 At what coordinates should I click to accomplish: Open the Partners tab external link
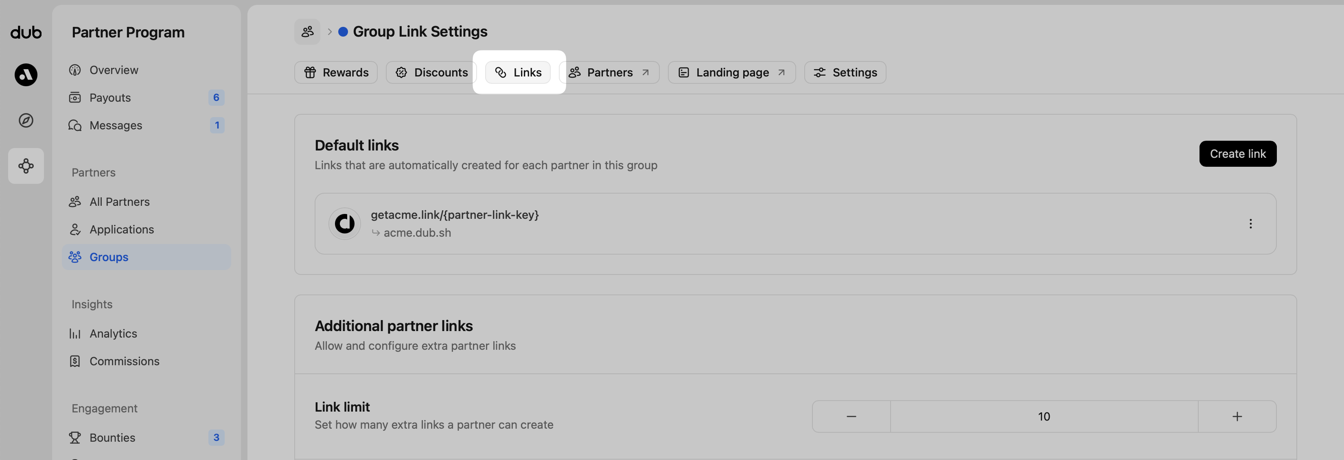click(609, 72)
